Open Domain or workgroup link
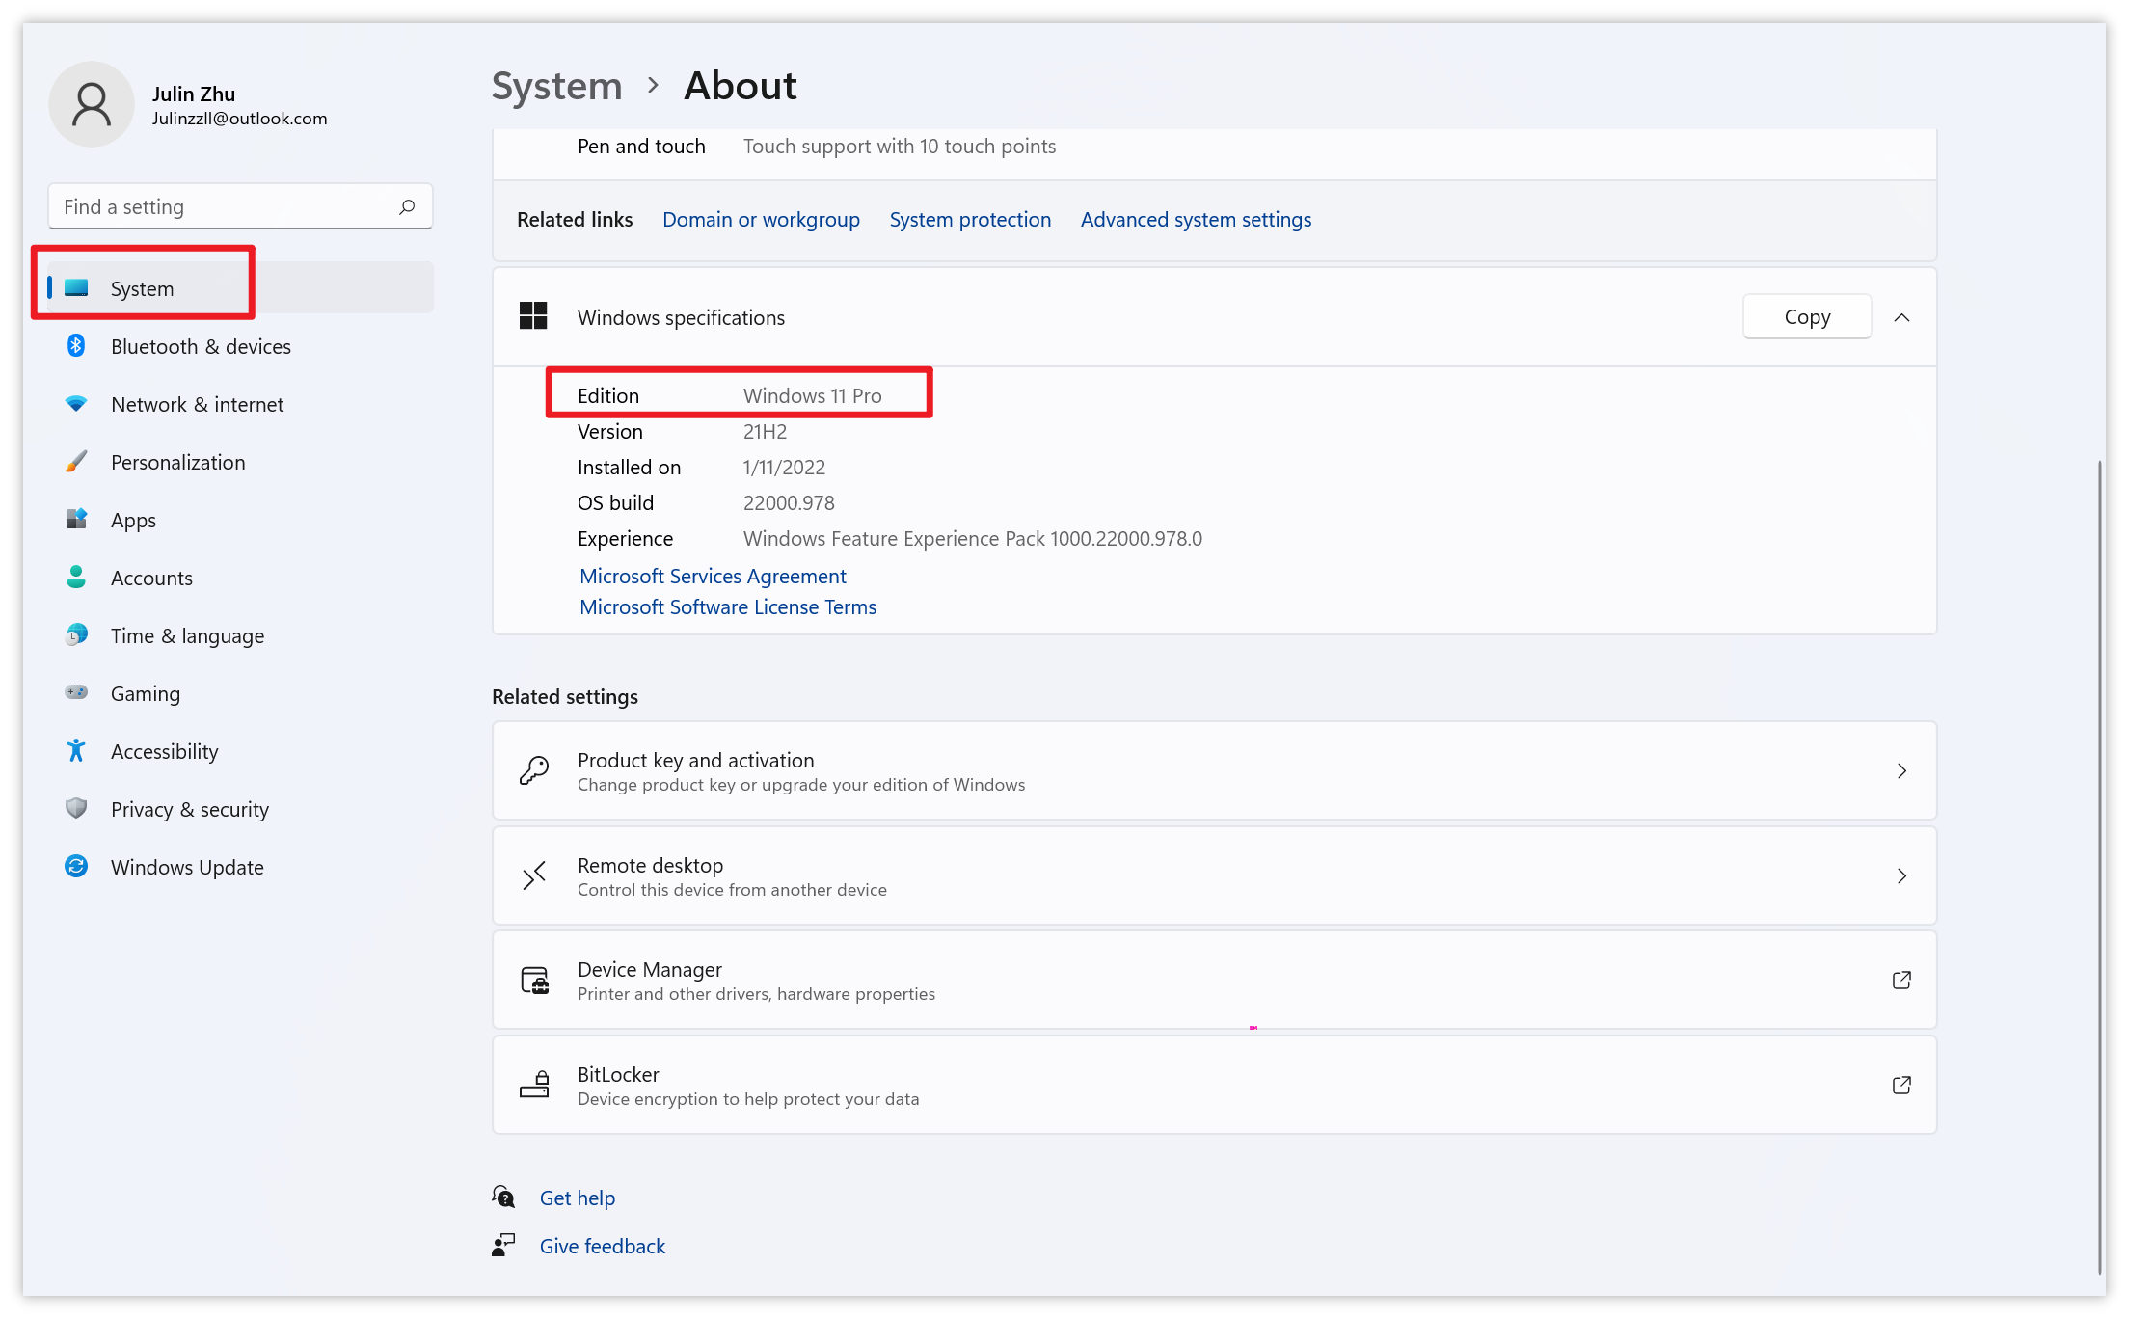This screenshot has height=1319, width=2129. point(761,220)
